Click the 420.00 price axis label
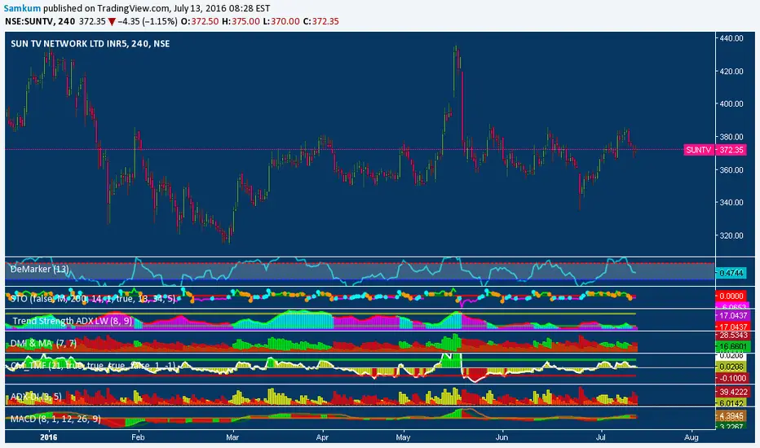 (x=731, y=71)
